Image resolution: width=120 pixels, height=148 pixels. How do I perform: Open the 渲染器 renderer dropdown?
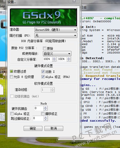click(x=56, y=30)
